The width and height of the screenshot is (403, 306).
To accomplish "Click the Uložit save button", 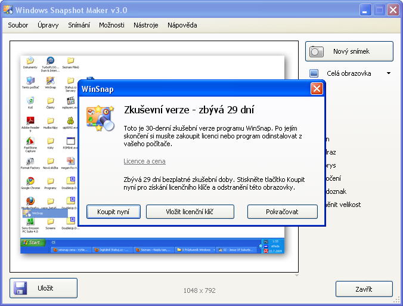I will (x=44, y=288).
